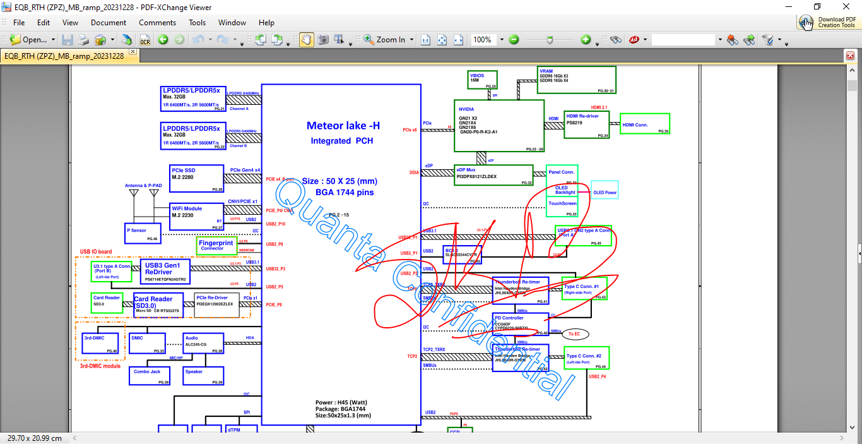Click the Ask search input field

click(684, 40)
